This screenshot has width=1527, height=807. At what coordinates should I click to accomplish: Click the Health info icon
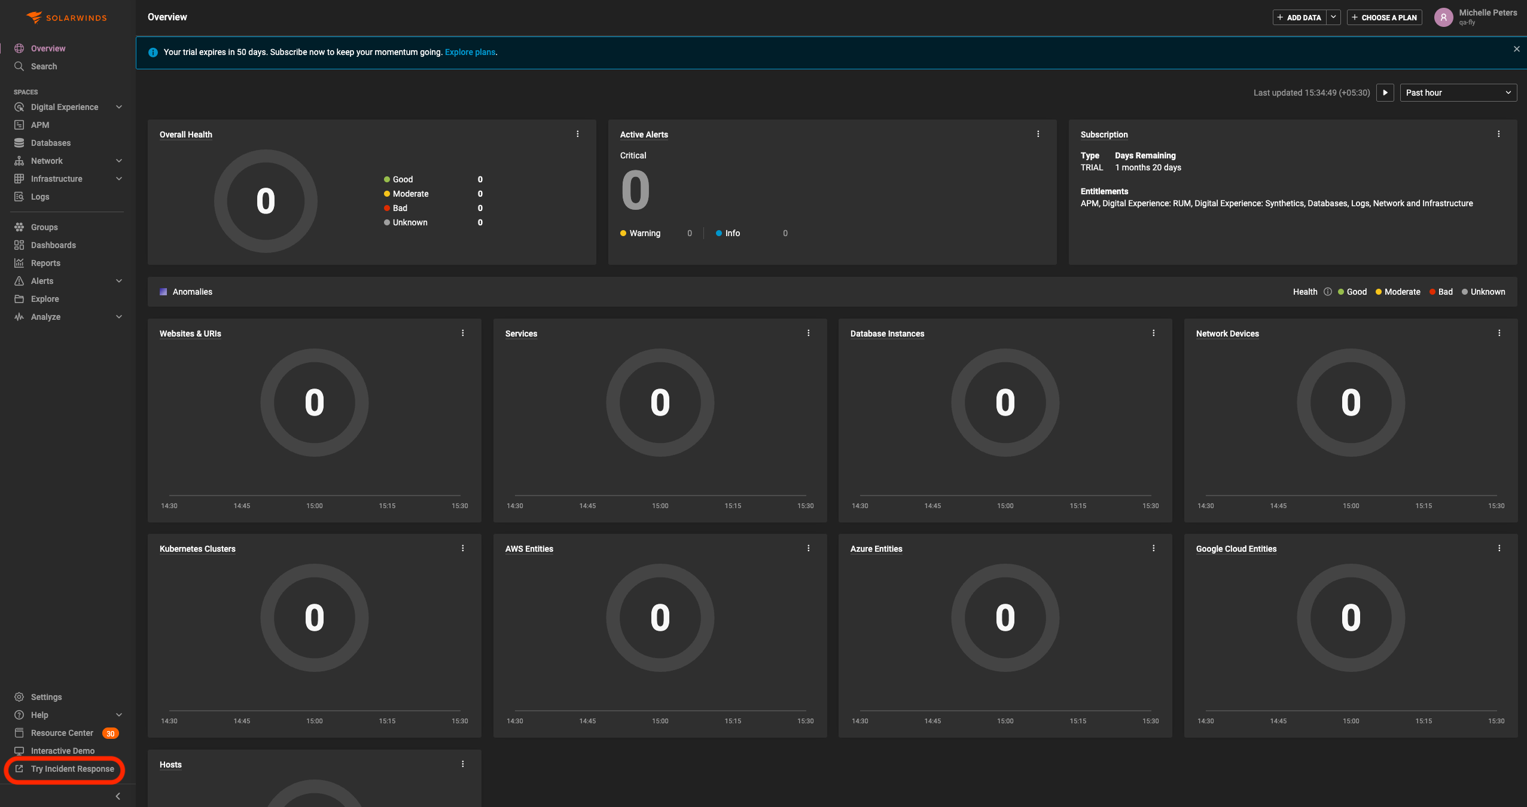pyautogui.click(x=1328, y=292)
